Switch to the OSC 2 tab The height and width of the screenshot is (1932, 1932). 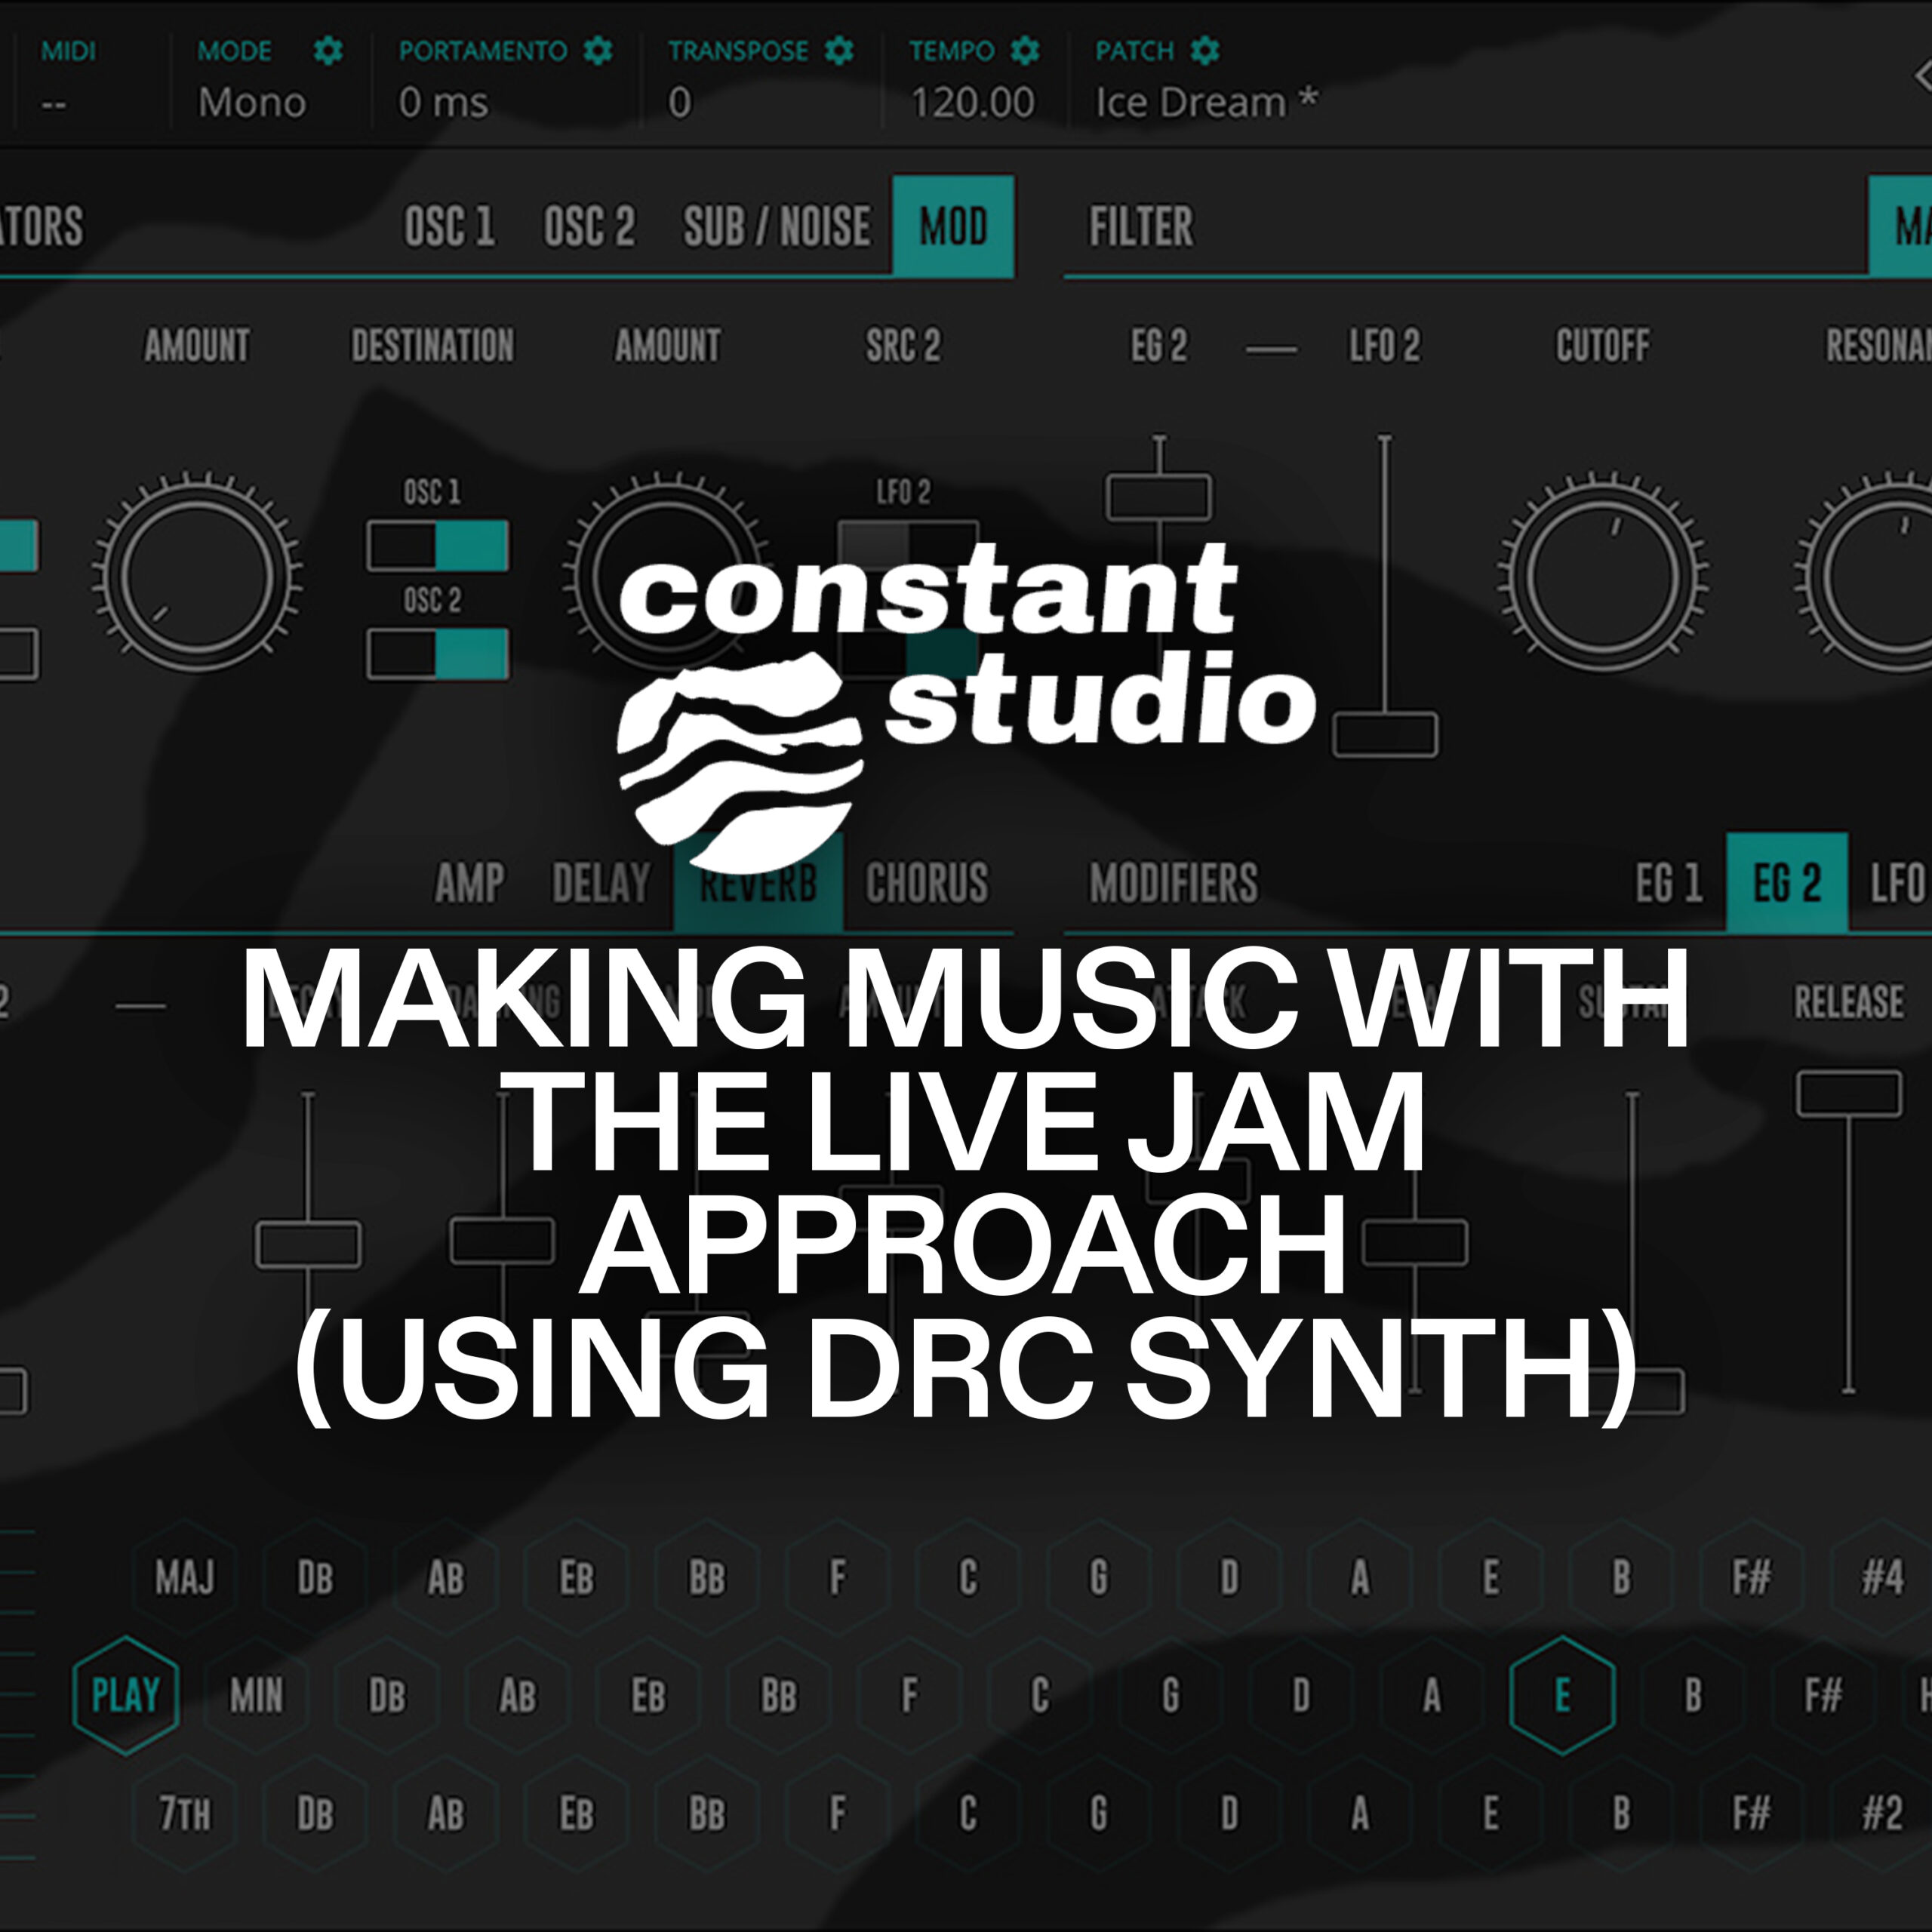coord(589,226)
